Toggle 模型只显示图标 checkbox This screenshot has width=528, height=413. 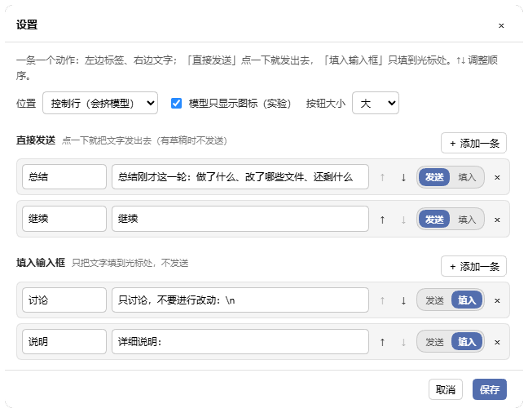point(176,103)
